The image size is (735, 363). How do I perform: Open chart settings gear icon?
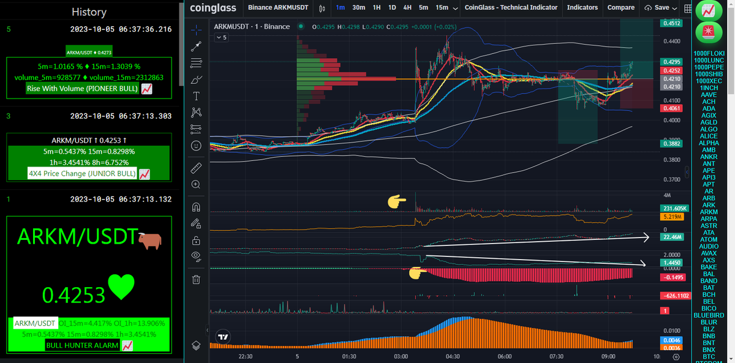tap(676, 356)
